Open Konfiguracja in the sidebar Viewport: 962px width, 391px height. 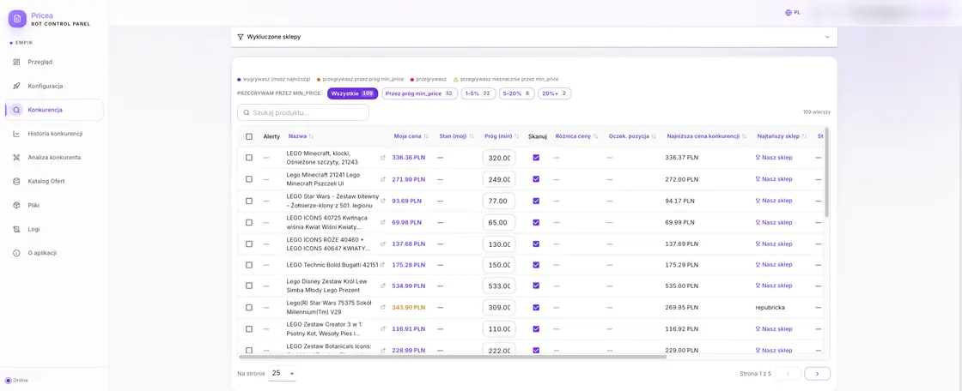46,86
